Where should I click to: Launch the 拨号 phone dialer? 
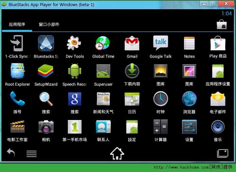(17, 99)
